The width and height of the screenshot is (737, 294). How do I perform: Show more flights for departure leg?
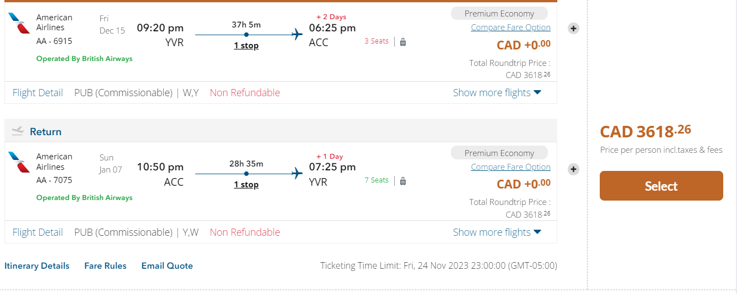497,93
